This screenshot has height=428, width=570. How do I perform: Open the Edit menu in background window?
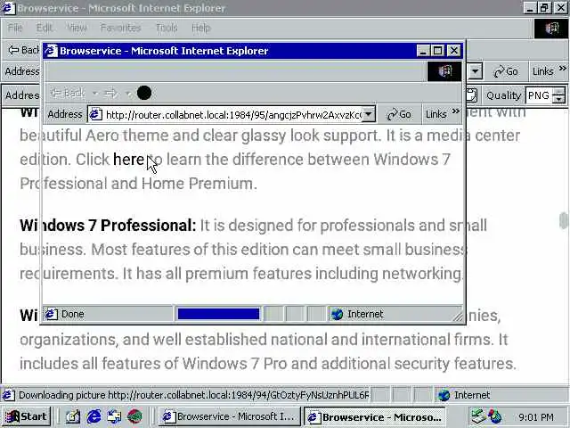tap(45, 28)
